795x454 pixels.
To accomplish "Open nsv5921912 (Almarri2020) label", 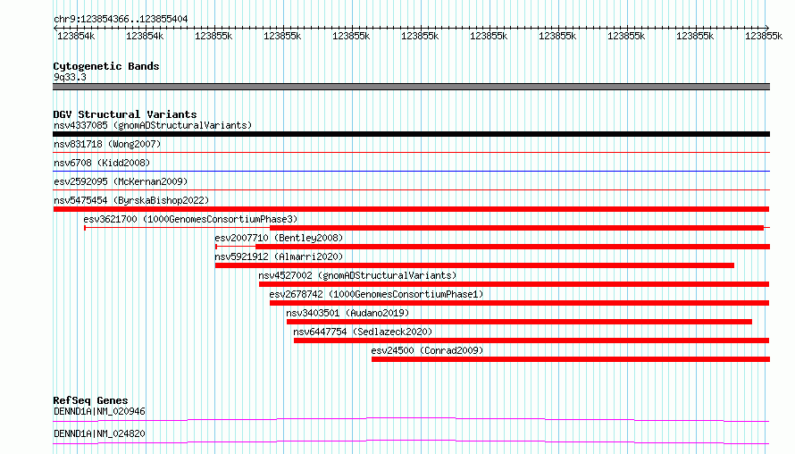I will point(279,256).
